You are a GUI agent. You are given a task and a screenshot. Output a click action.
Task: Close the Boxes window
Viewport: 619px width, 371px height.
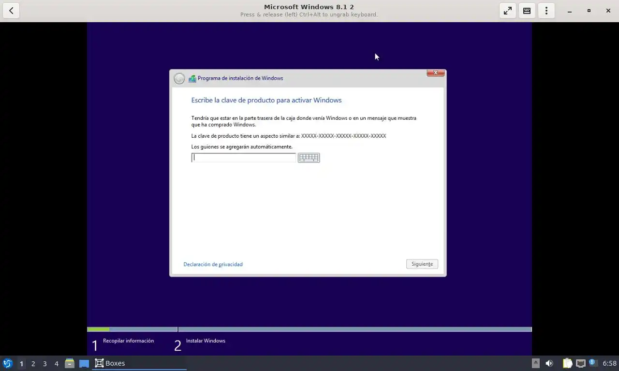click(608, 11)
